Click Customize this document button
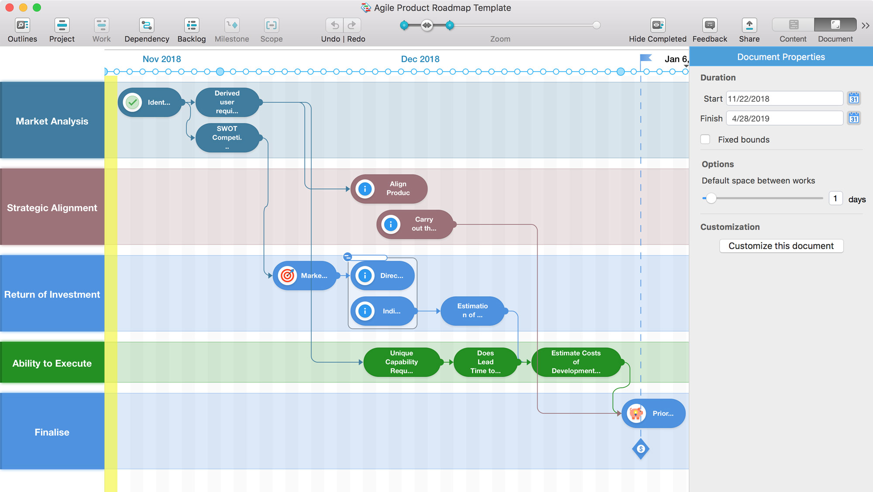The width and height of the screenshot is (873, 492). click(x=781, y=246)
